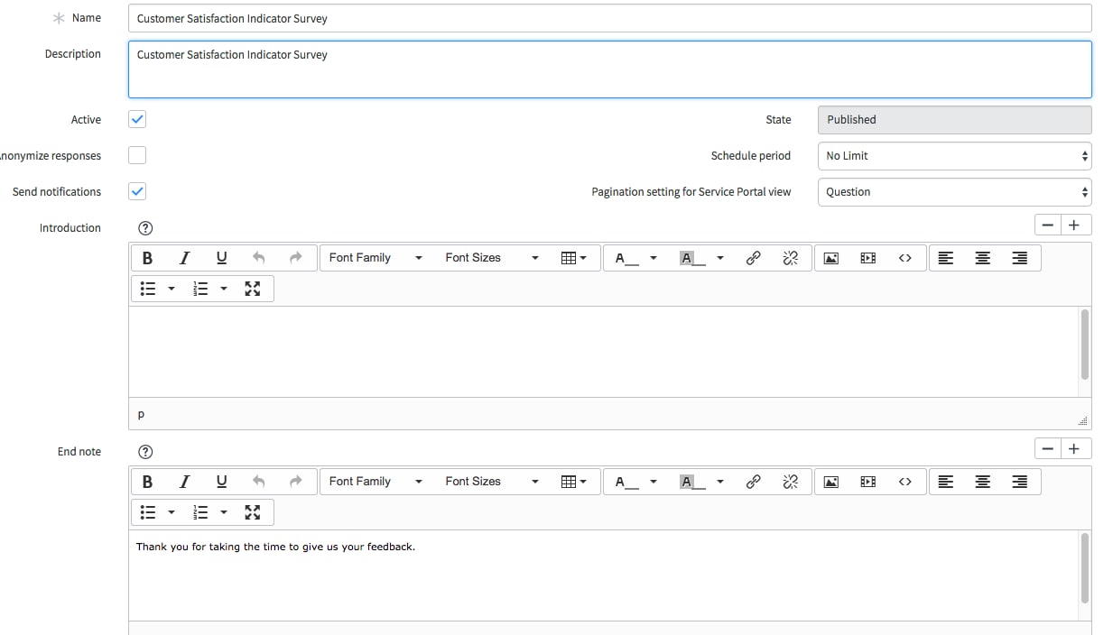Screen dimensions: 1113x635
Task: Expand bullet list style arrow in Introduction editor
Action: coord(172,289)
